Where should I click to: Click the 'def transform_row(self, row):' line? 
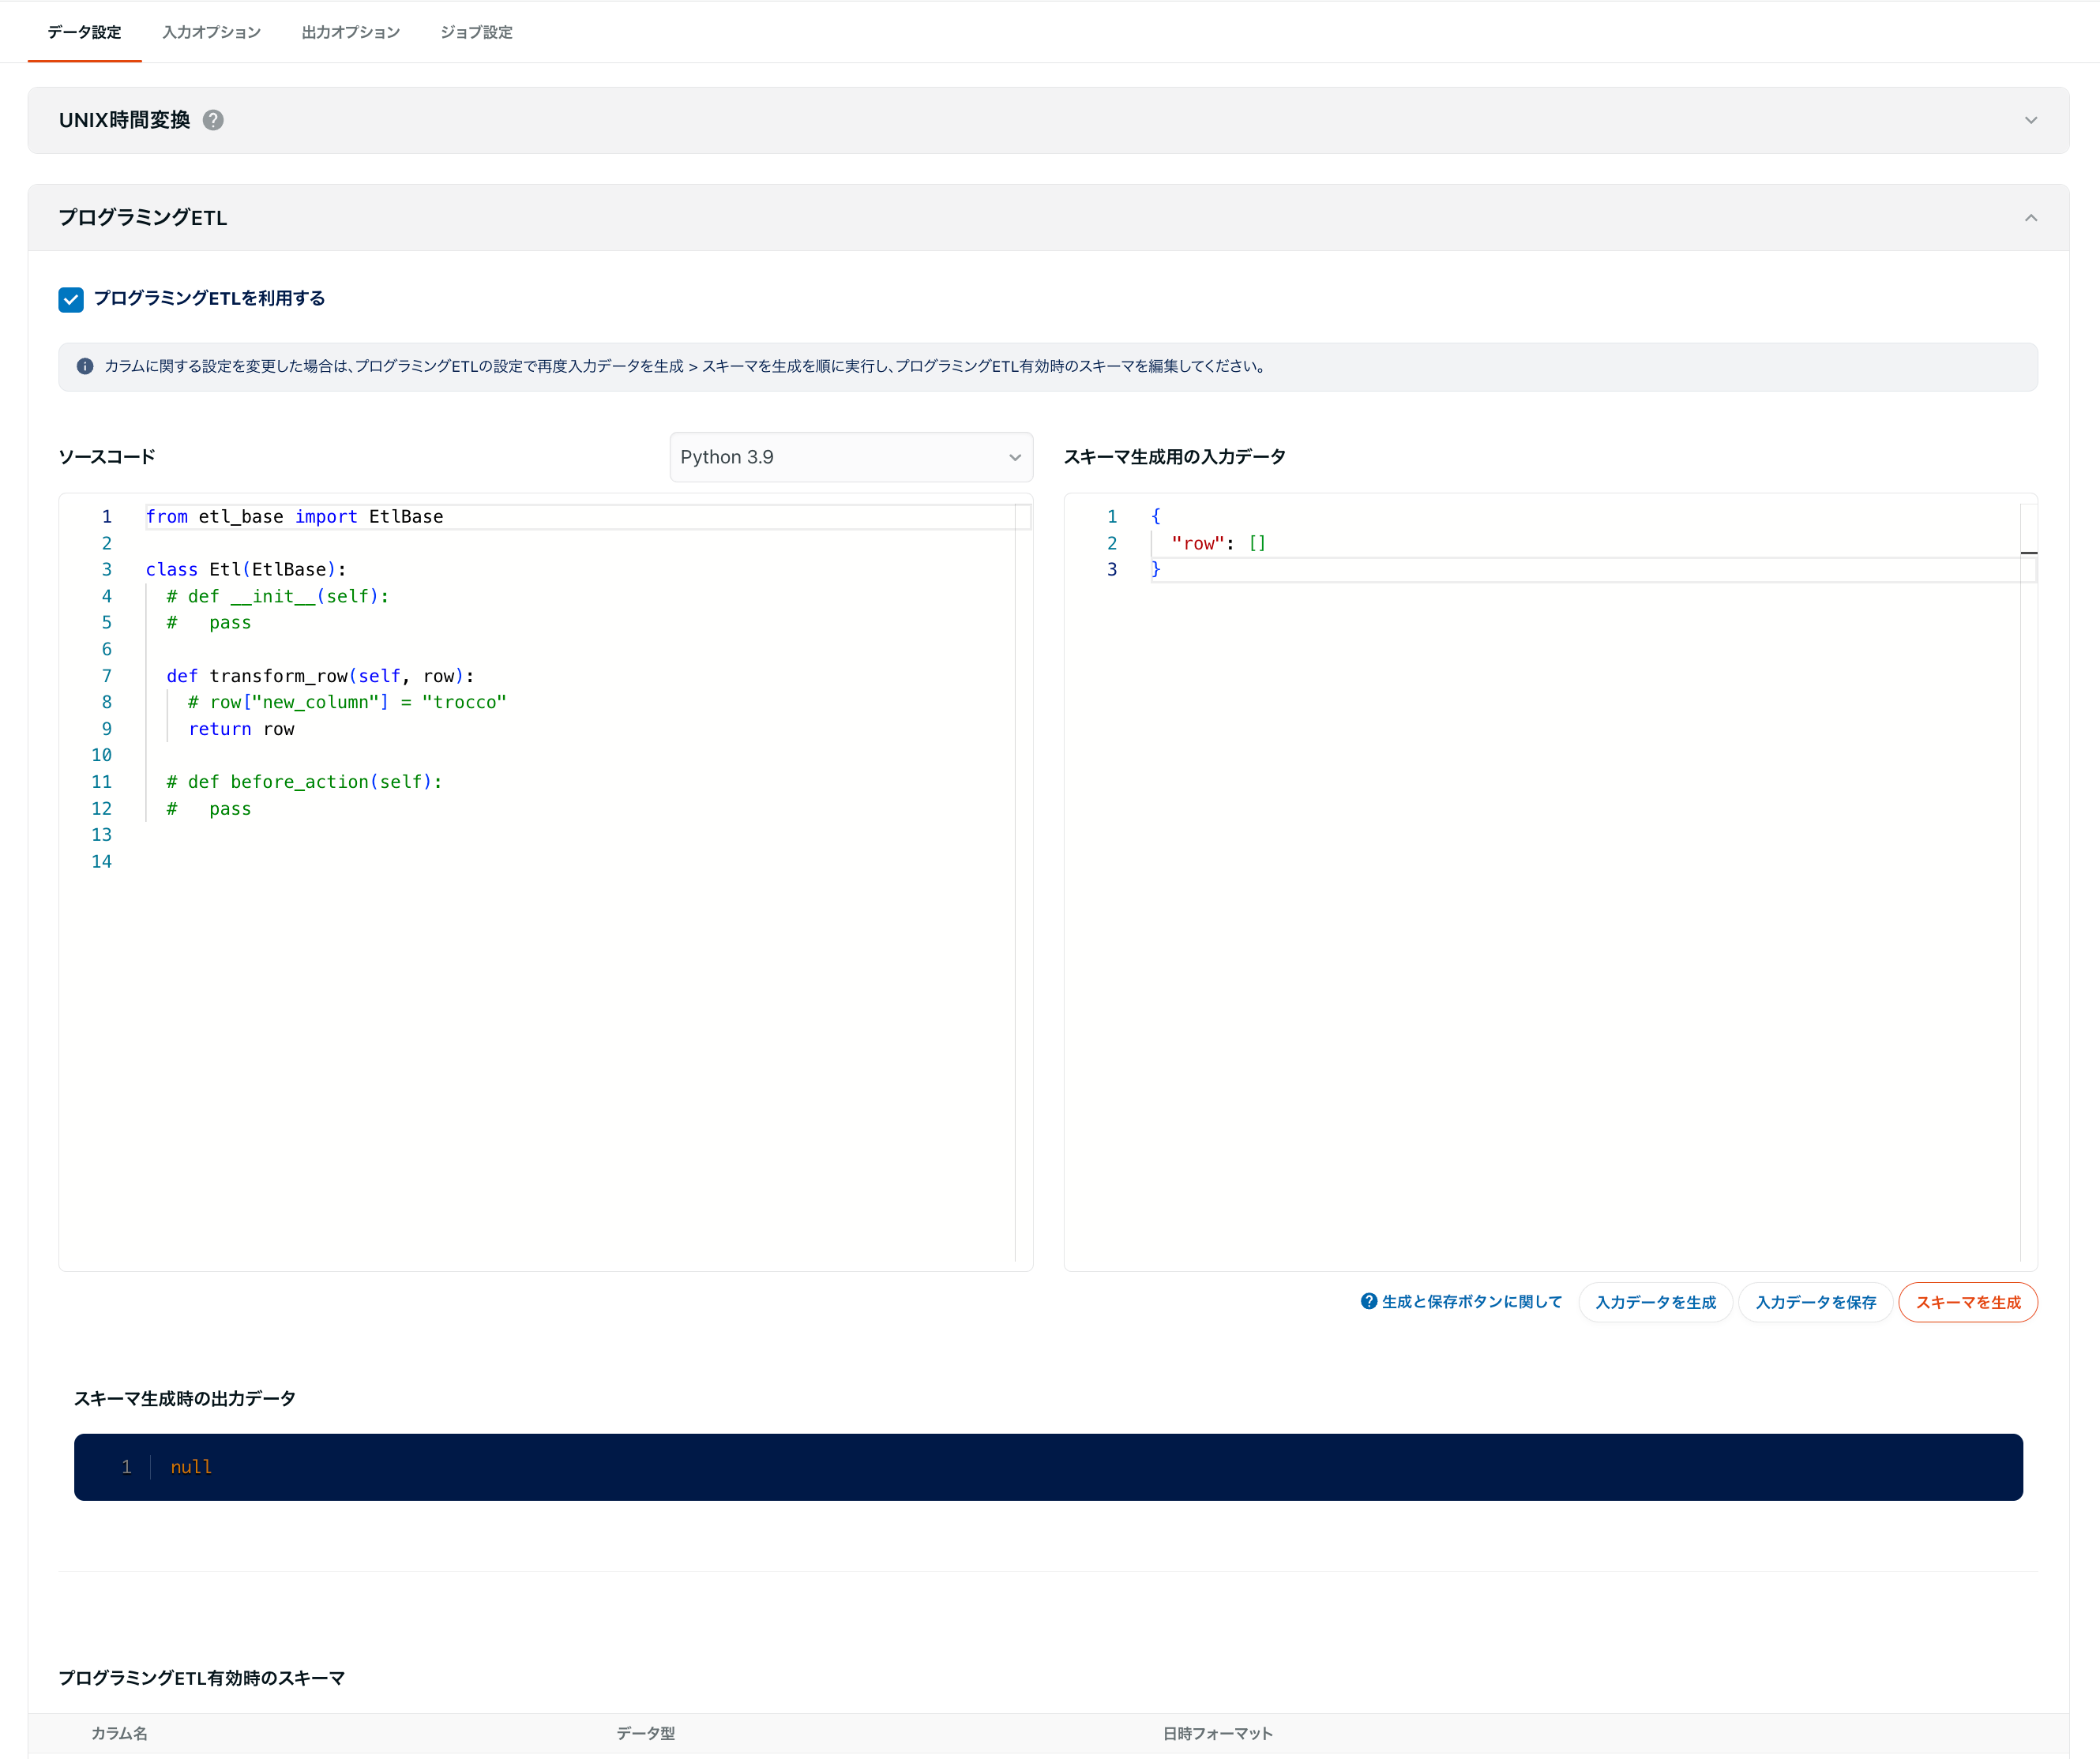[320, 677]
